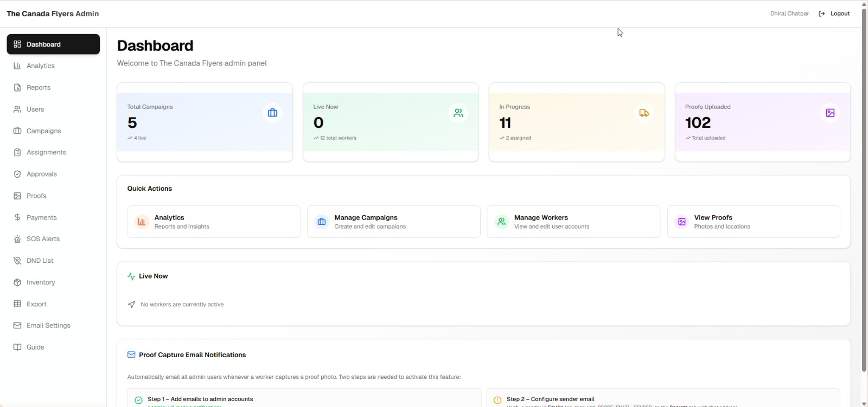This screenshot has height=407, width=868.
Task: Click the Email Settings envelope icon
Action: [17, 326]
